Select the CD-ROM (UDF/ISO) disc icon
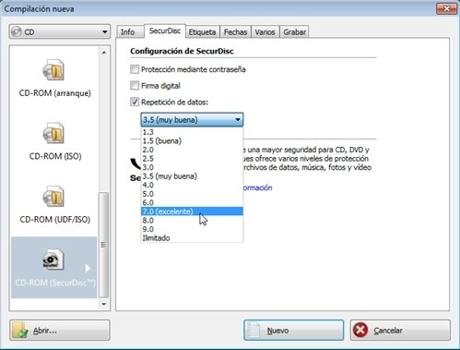The height and width of the screenshot is (350, 460). click(x=53, y=196)
